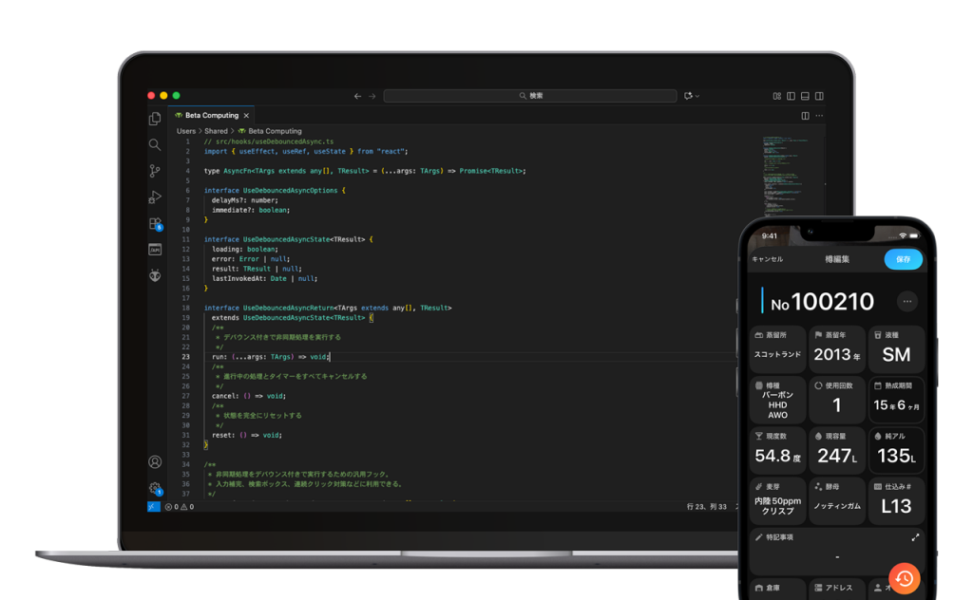Open the Source Control view
The height and width of the screenshot is (600, 973).
(x=155, y=171)
